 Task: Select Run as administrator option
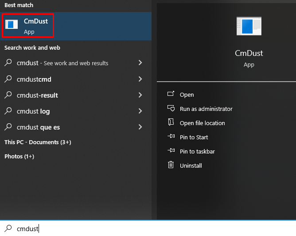click(206, 109)
